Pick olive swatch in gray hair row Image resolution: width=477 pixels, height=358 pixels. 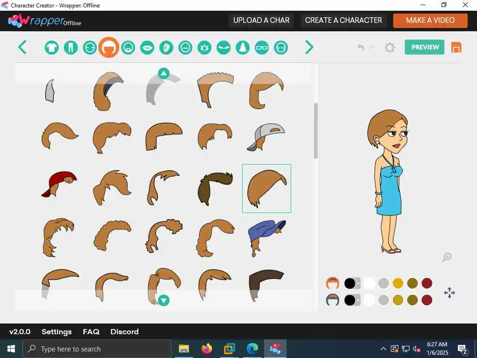(x=412, y=300)
